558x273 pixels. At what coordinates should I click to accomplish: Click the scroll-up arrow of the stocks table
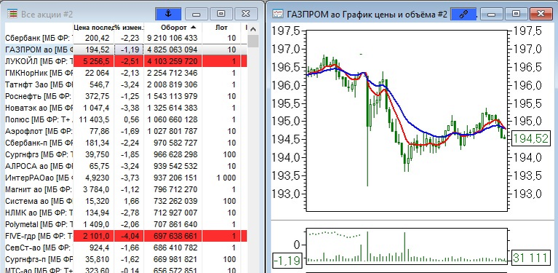253,28
